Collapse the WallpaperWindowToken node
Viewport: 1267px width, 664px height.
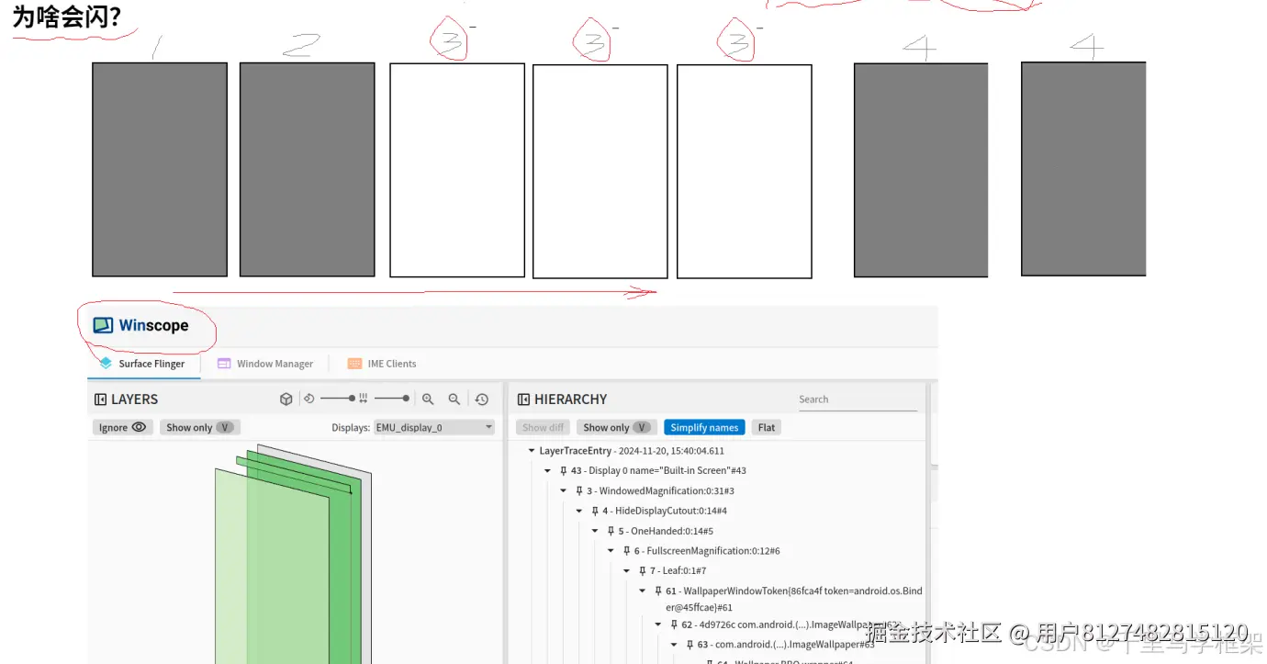[641, 591]
